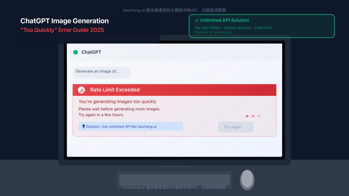Click the 'ChatGPT Image Generation' title
Viewport: 349px width, 196px height.
click(64, 21)
